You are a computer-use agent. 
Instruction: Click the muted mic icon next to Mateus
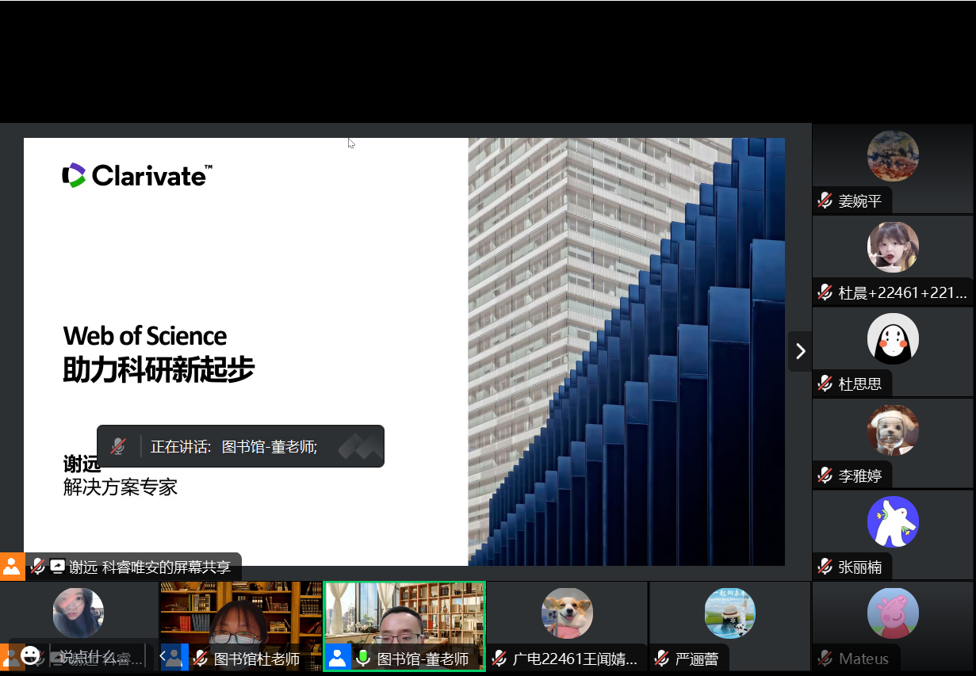[x=825, y=658]
